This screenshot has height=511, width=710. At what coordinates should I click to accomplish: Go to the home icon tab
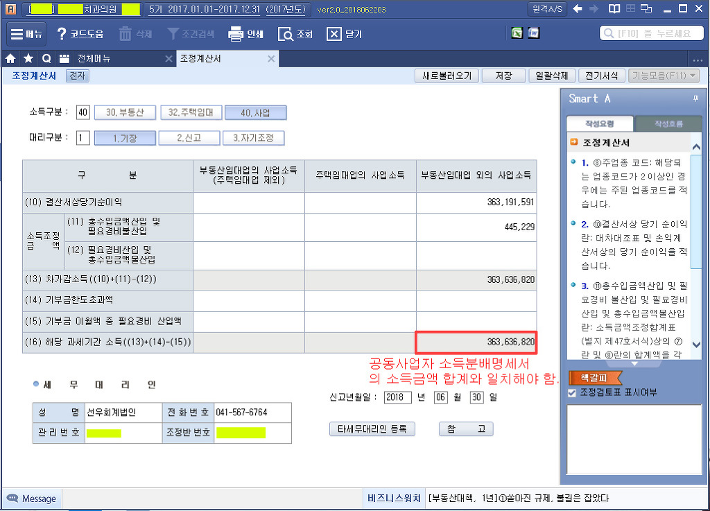tap(10, 58)
